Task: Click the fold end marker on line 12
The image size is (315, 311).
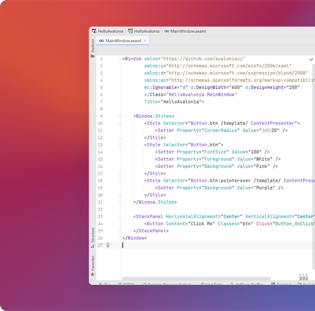Action: (x=120, y=138)
